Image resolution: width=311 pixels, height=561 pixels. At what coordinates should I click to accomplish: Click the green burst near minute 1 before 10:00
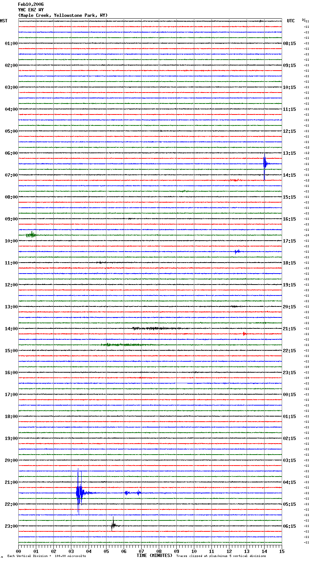[x=31, y=235]
